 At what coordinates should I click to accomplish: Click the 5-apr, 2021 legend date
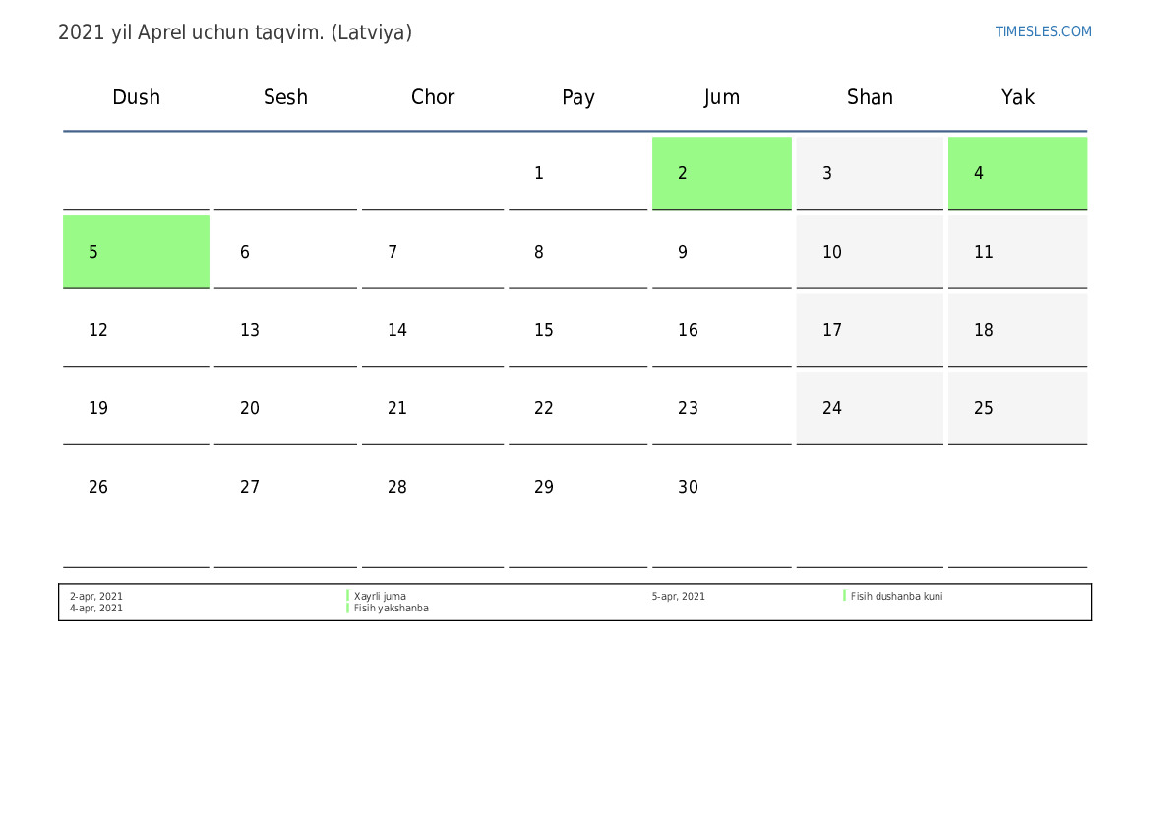pyautogui.click(x=678, y=596)
